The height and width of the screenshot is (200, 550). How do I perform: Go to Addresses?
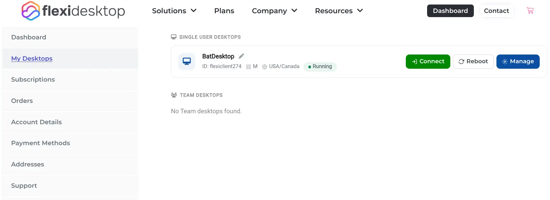(x=70, y=165)
